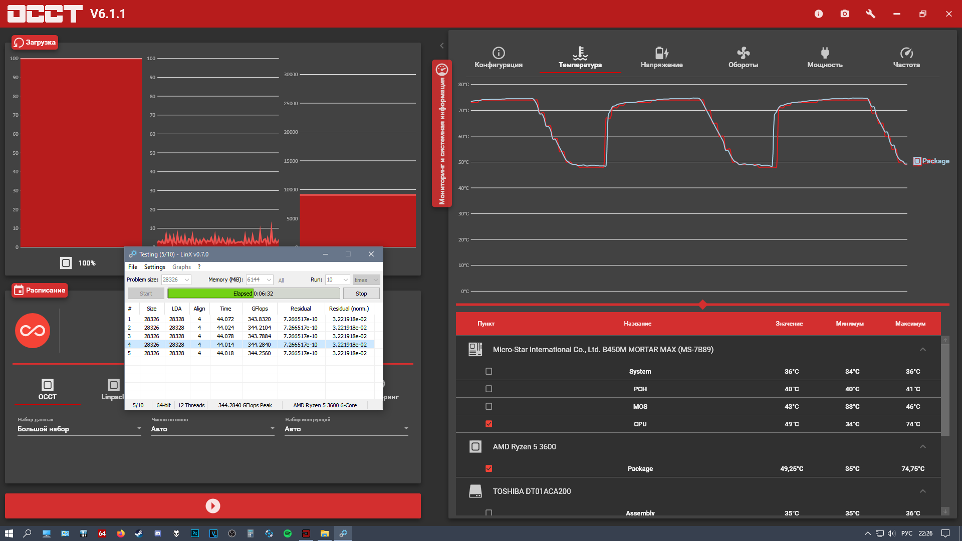This screenshot has width=962, height=541.
Task: Open the Набор данных dropdown
Action: click(79, 429)
